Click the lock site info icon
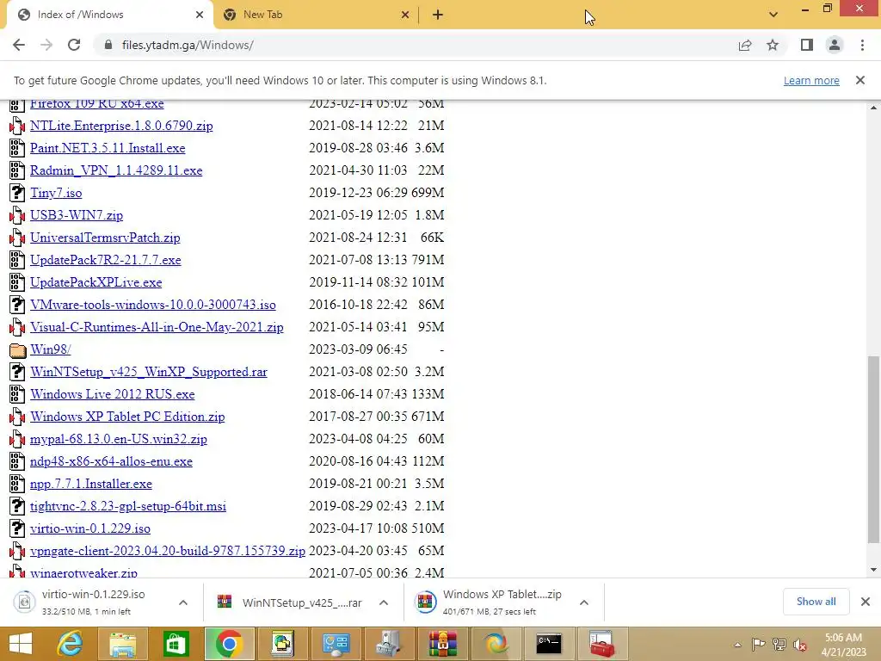This screenshot has height=661, width=881. [x=108, y=45]
